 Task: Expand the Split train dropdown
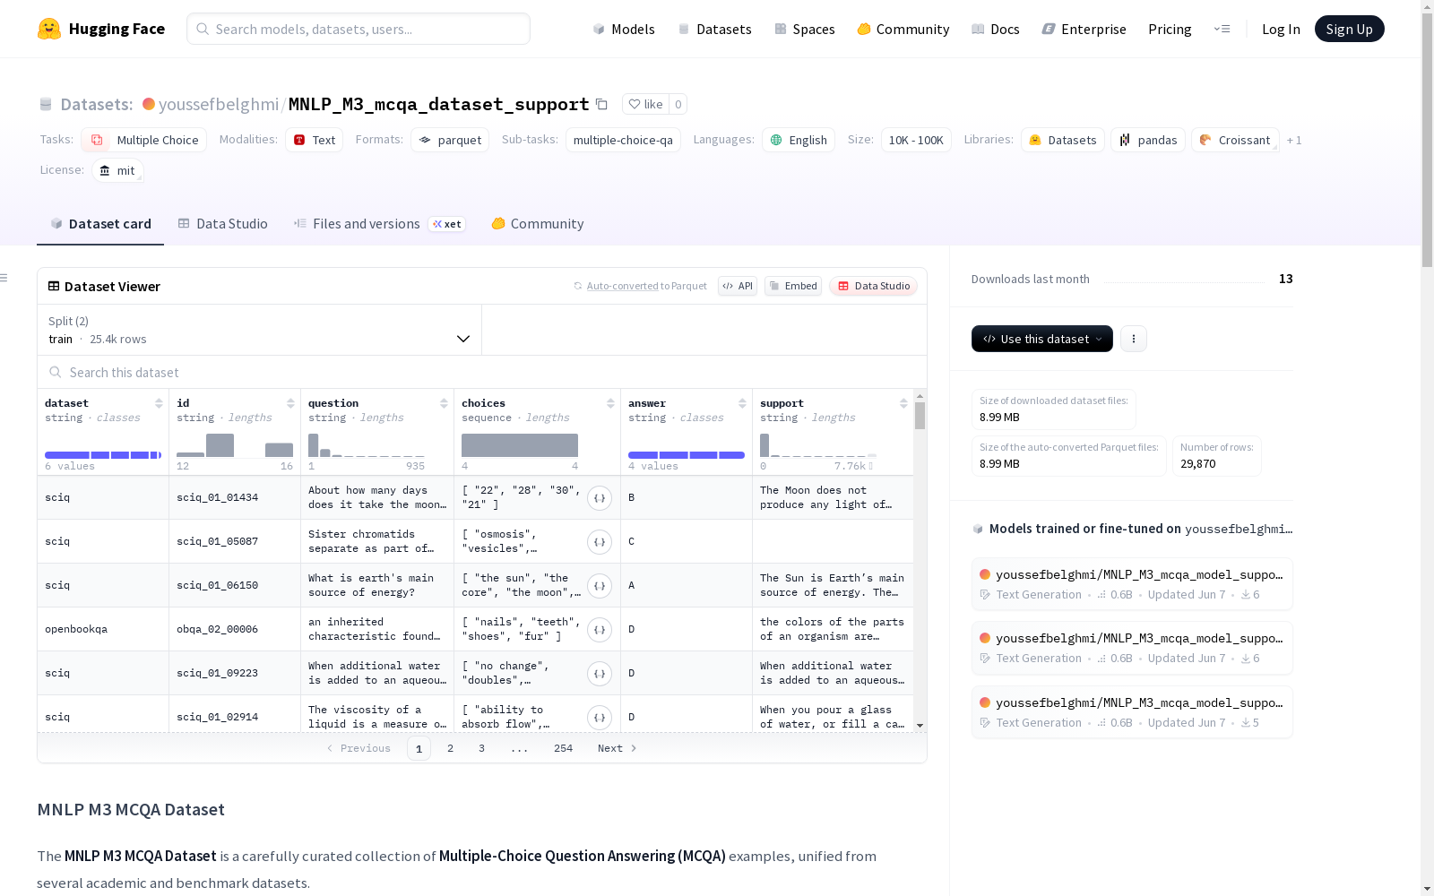[x=260, y=330]
